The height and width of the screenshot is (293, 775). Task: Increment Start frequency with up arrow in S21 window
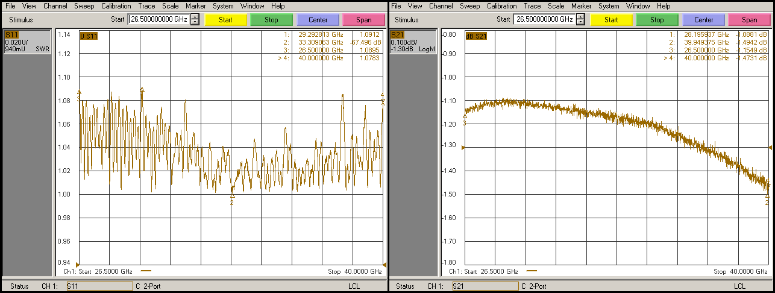click(x=580, y=17)
